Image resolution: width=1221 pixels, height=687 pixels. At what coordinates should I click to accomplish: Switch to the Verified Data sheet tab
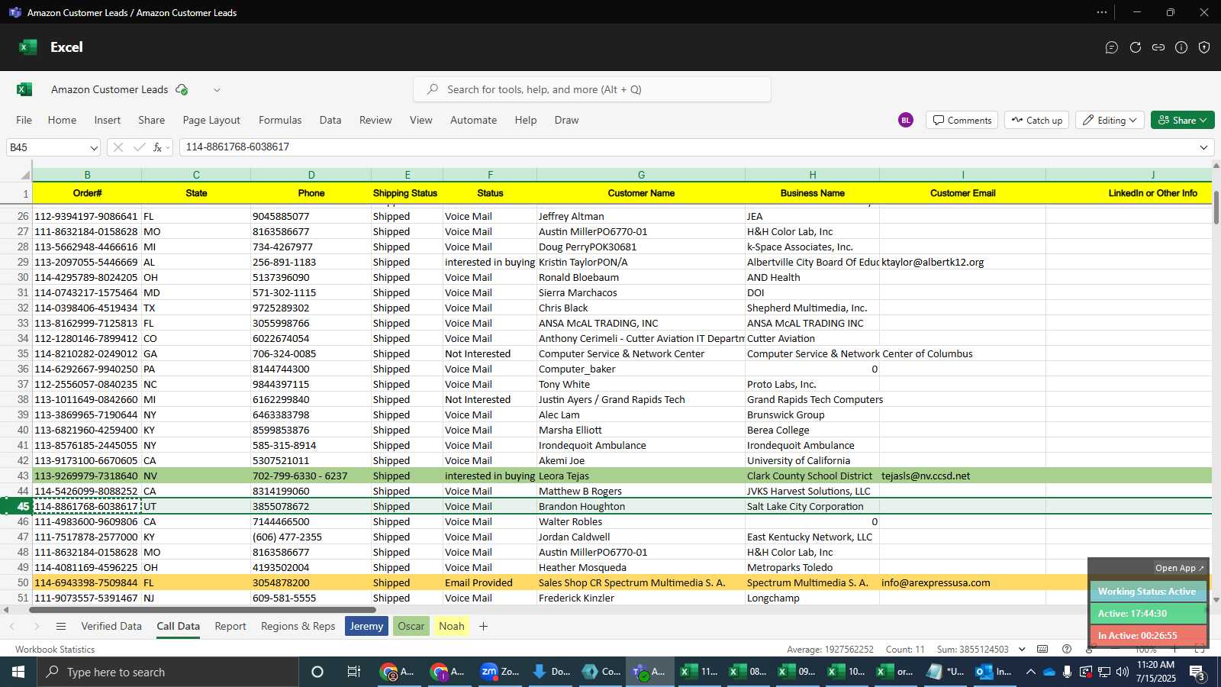(x=111, y=626)
